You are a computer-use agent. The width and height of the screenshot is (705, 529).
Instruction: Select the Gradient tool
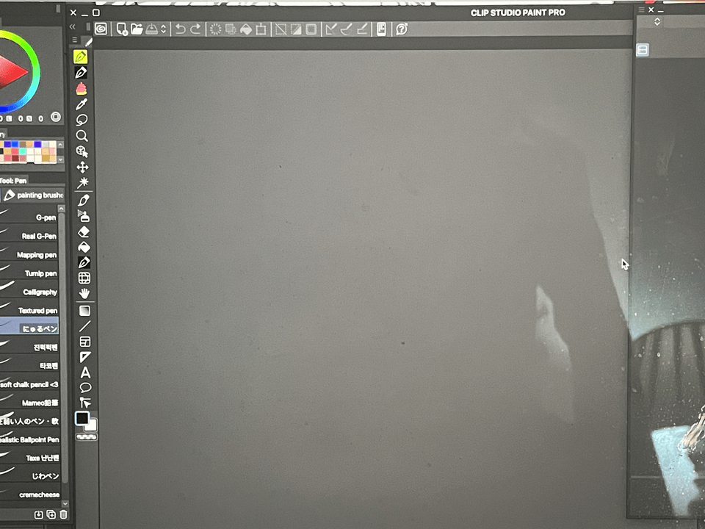[x=84, y=311]
